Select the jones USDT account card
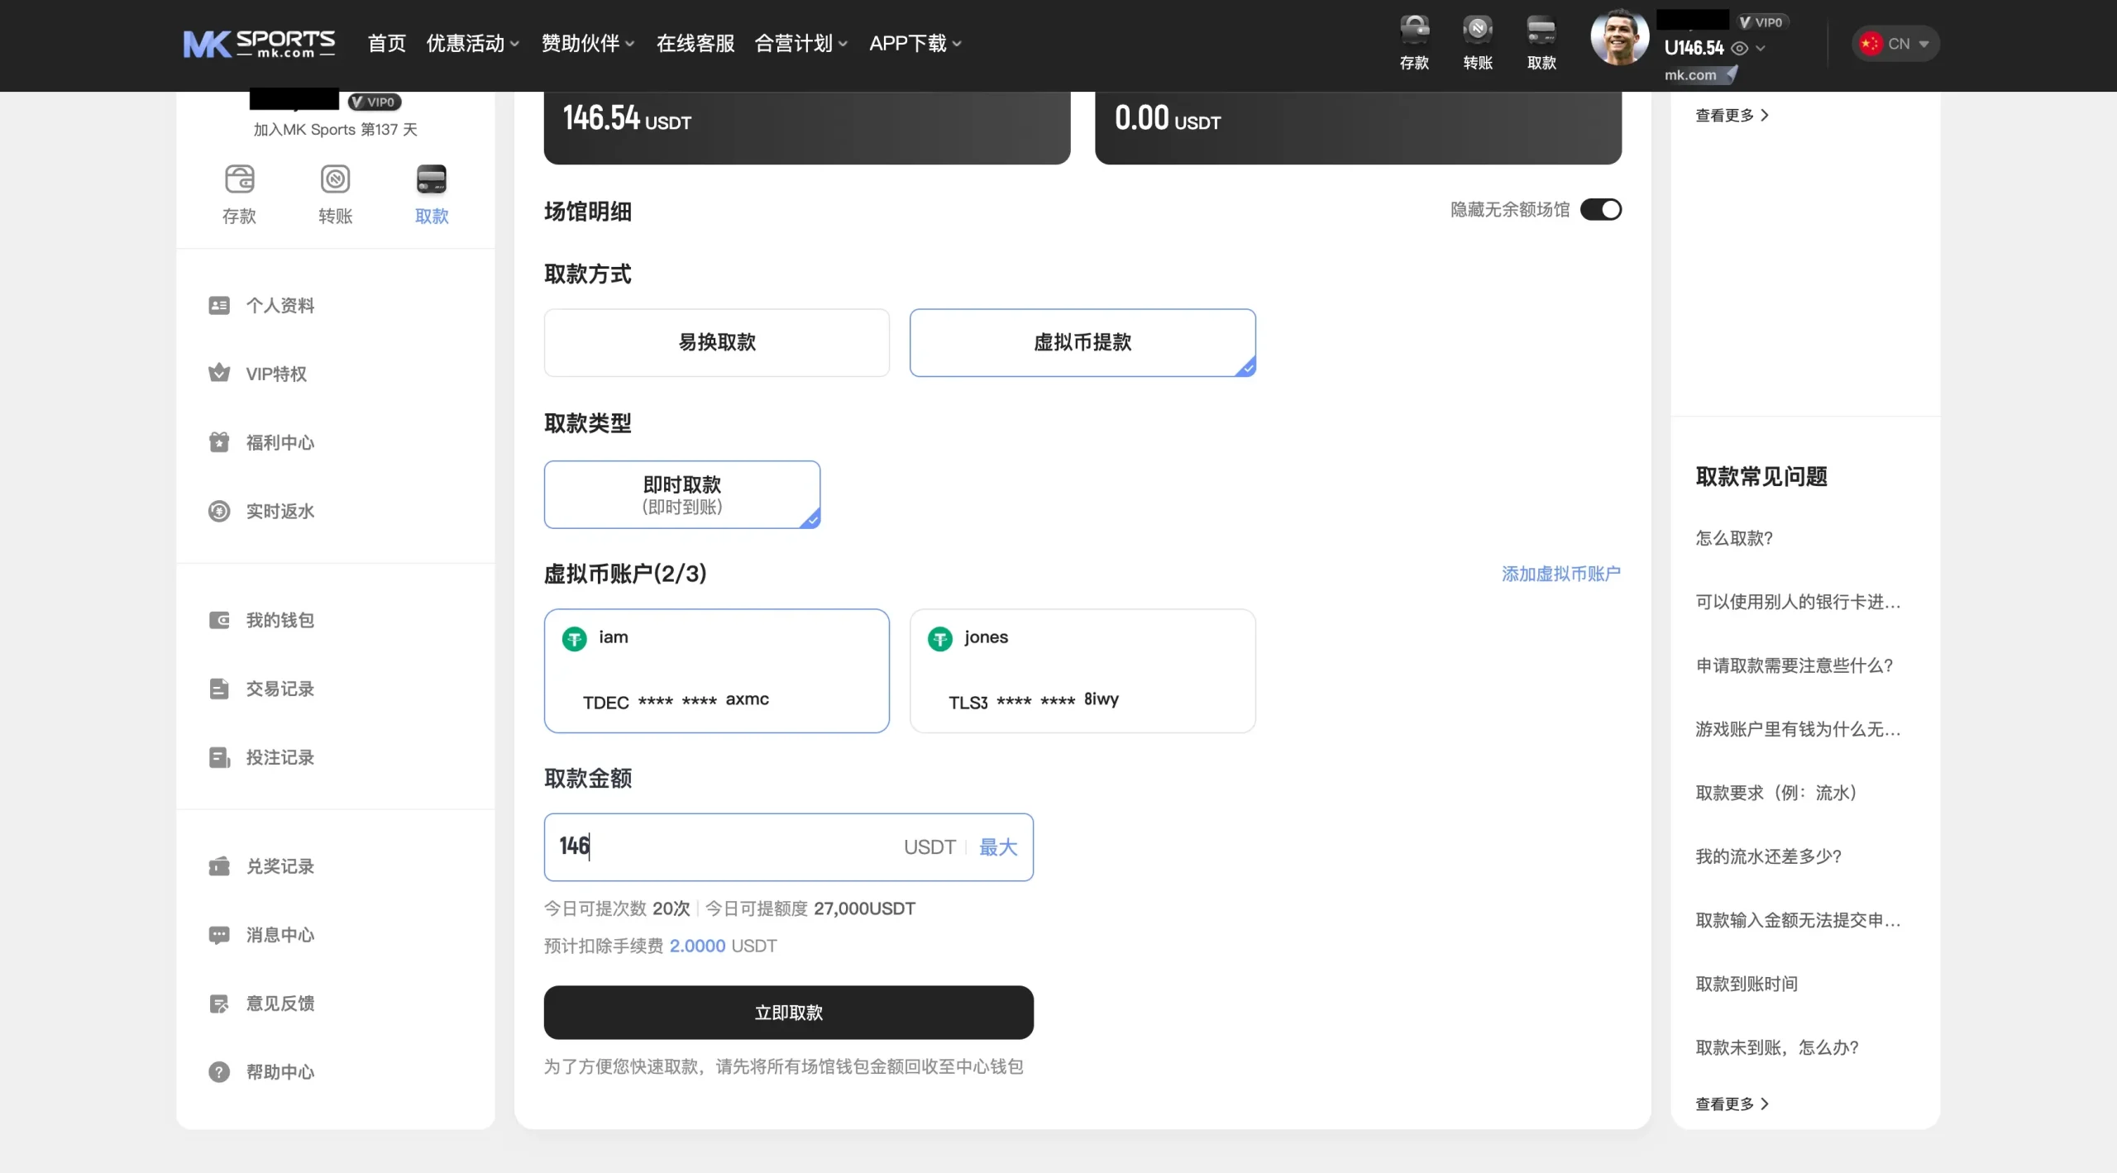This screenshot has height=1173, width=2117. (1082, 670)
